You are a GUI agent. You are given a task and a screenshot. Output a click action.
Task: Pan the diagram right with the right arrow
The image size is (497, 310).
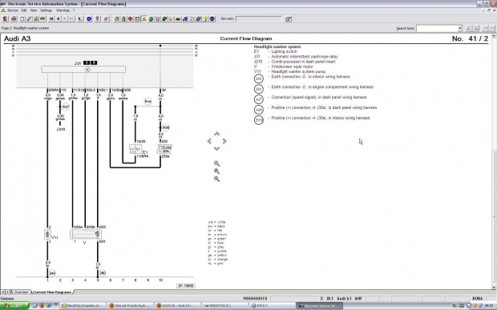pos(224,141)
